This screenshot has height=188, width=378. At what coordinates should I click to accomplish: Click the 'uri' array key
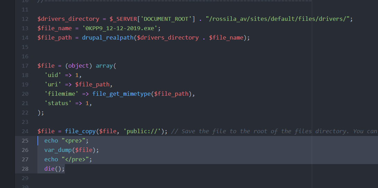pos(53,84)
